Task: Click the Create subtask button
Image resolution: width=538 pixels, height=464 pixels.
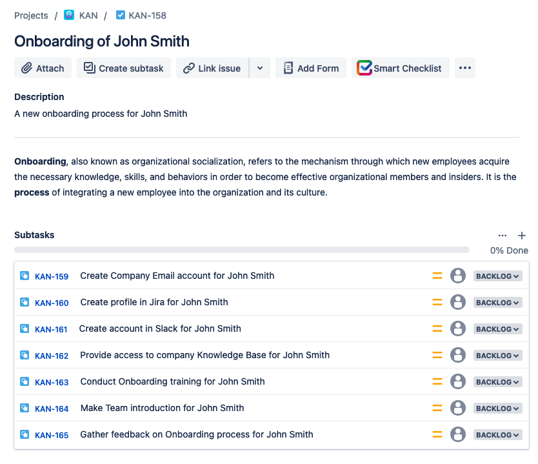Action: 124,68
